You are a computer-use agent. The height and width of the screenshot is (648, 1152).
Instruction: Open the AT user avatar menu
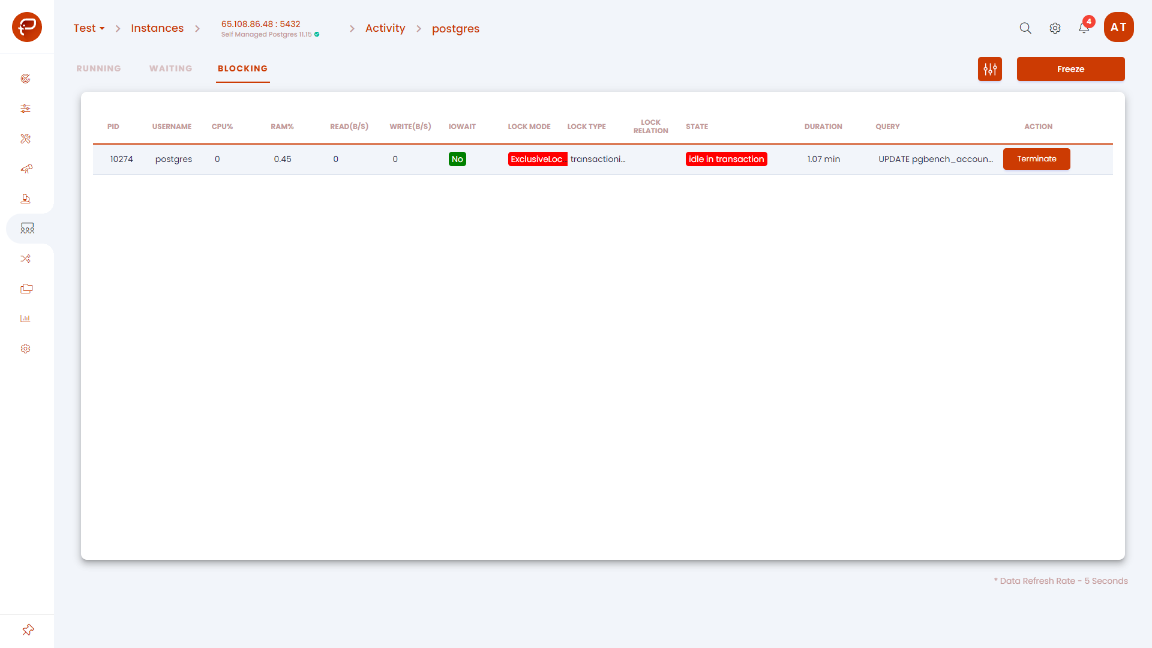click(1118, 27)
